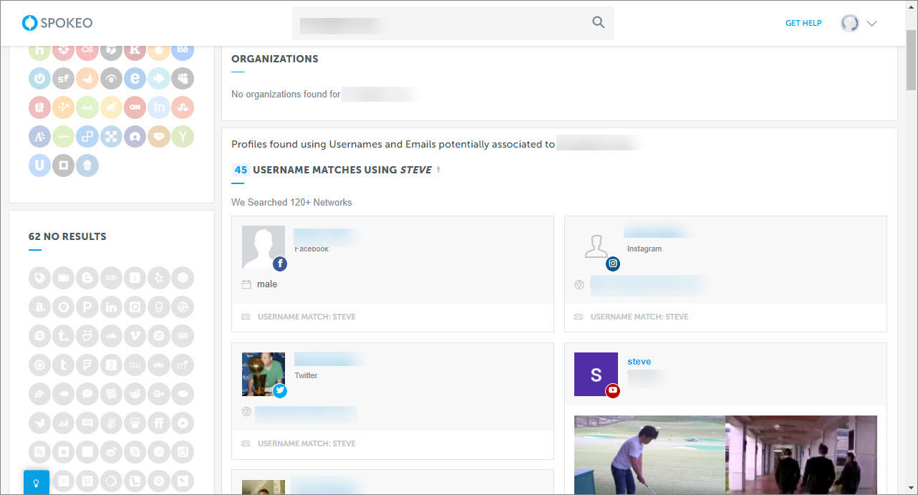Click the '62 NO RESULTS' heading
Viewport: 918px width, 495px height.
coord(67,236)
